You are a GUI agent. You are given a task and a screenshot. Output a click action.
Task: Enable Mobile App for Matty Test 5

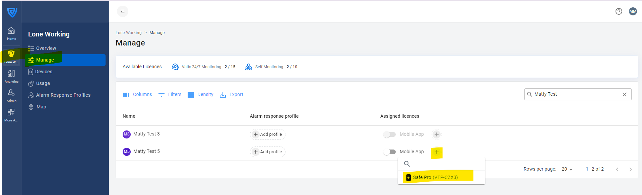(389, 152)
